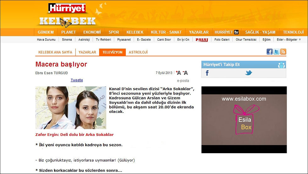
Task: Follow Hürriyet on Twitter in Takip Et box
Action: pyautogui.click(x=249, y=73)
